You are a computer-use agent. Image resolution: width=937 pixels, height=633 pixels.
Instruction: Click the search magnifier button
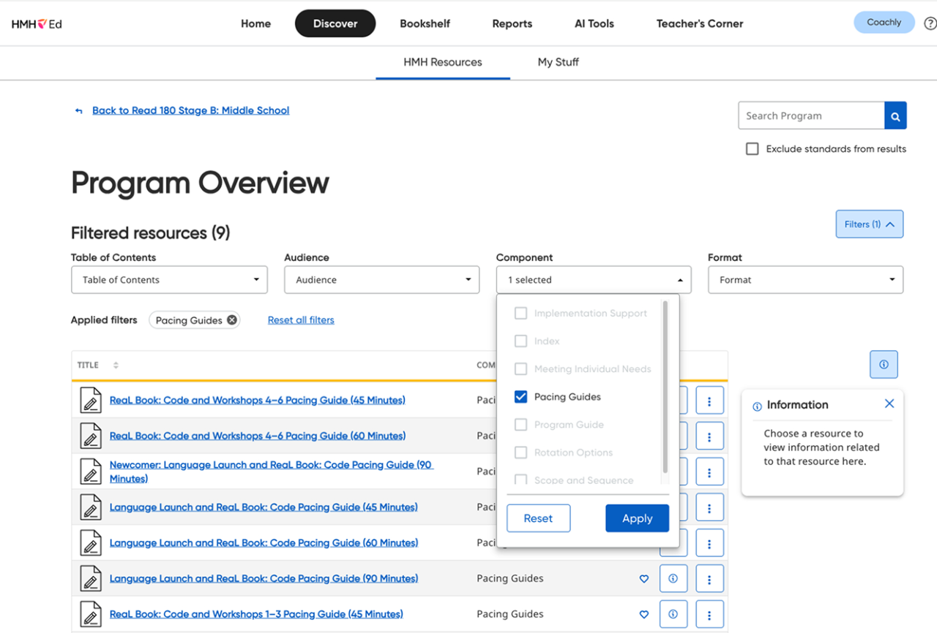(x=895, y=115)
